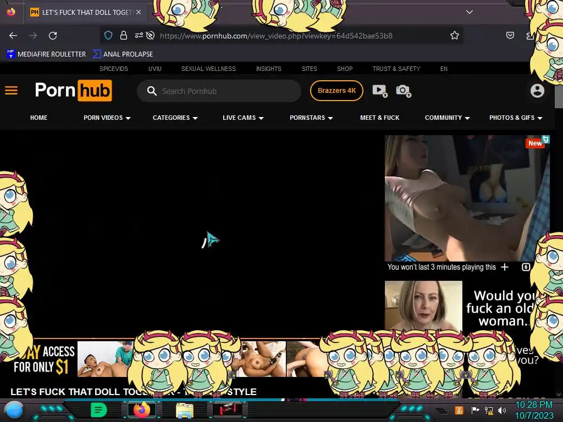Screen dimensions: 563x422
Task: Open File Explorer from the taskbar
Action: 185,410
